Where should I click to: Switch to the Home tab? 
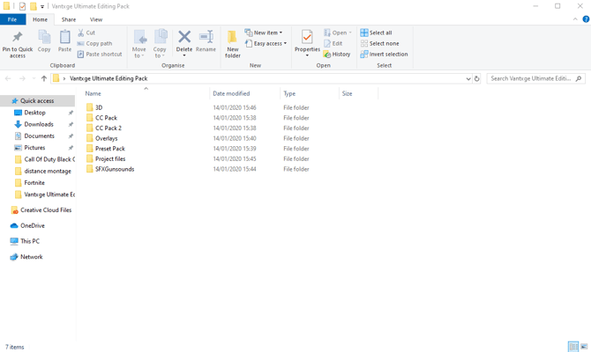tap(40, 19)
